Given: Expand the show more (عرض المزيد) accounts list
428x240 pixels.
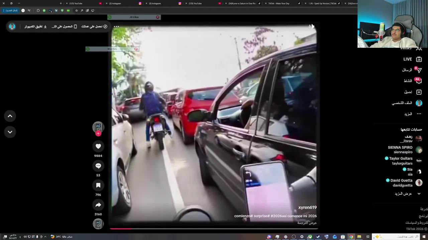Looking at the screenshot, I should [x=407, y=194].
